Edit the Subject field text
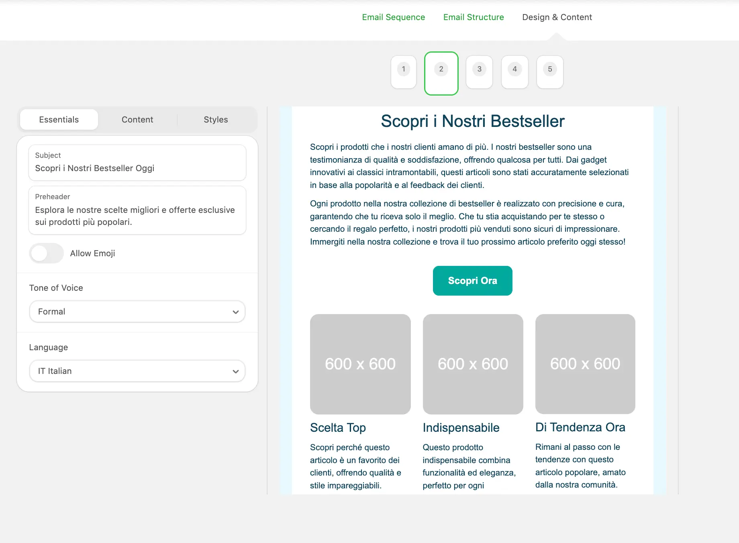The width and height of the screenshot is (739, 543). pos(137,168)
